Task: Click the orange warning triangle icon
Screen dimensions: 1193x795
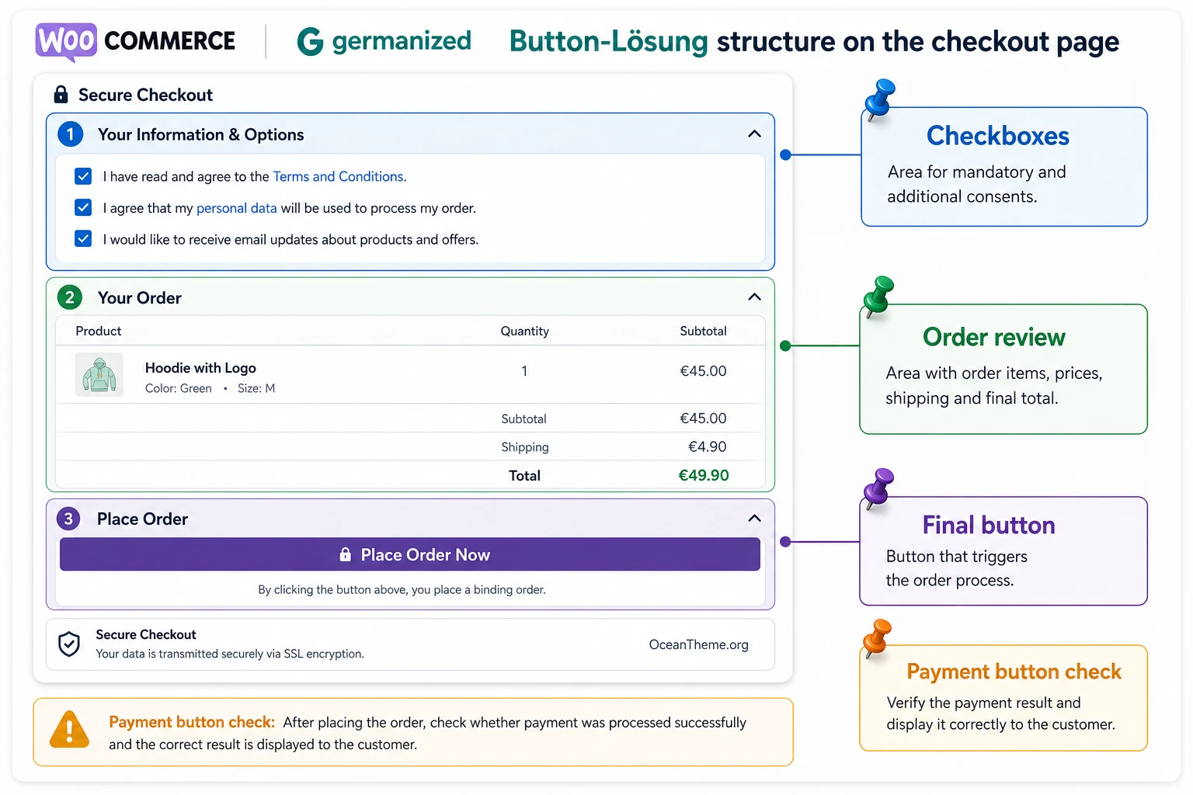Action: pyautogui.click(x=70, y=730)
